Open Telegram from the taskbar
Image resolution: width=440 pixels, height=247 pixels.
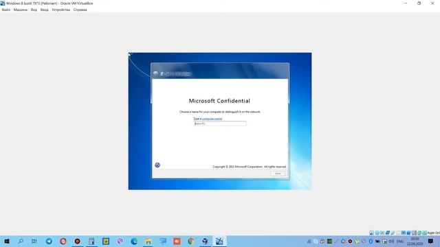[49, 241]
